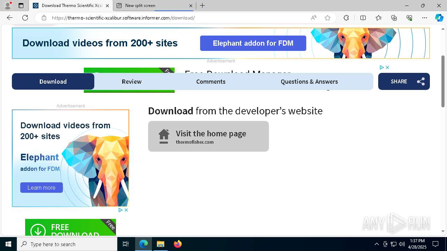Click scrollbar down arrow
This screenshot has width=447, height=251.
coord(443,231)
